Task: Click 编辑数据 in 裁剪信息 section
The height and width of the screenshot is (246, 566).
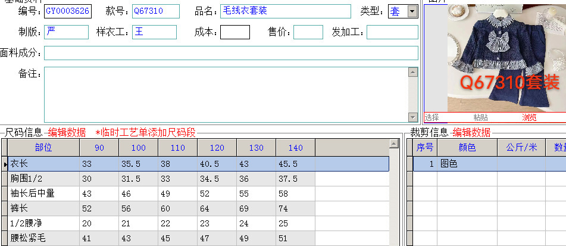Action: pyautogui.click(x=471, y=133)
